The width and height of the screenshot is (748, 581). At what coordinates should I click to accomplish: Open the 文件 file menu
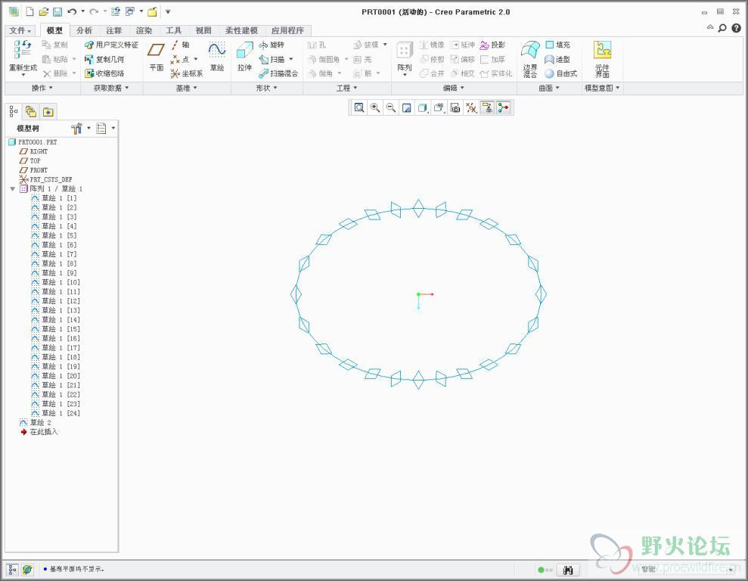tap(20, 30)
